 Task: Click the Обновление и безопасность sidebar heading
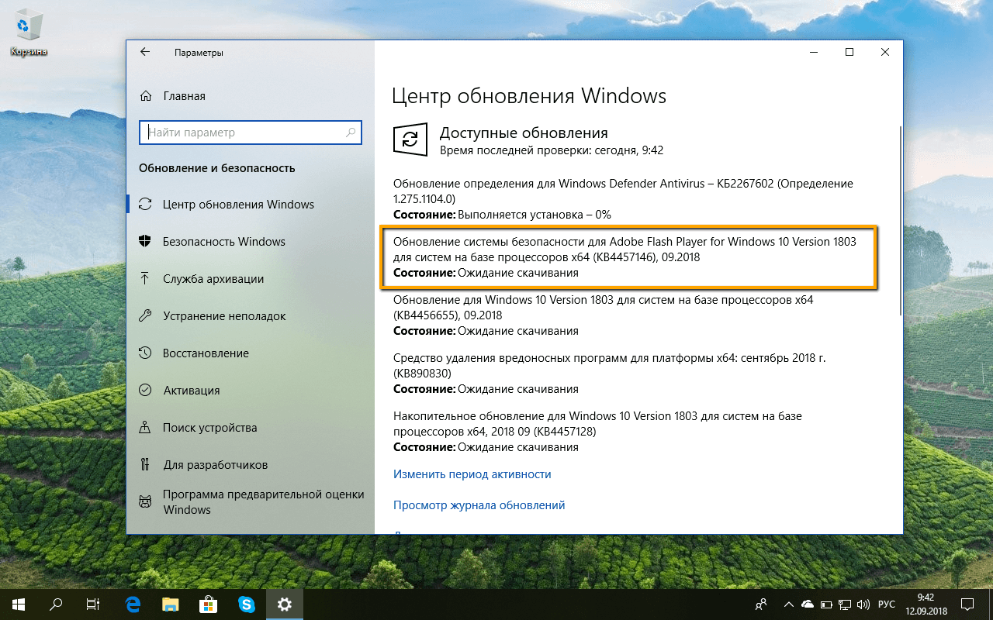tap(216, 168)
